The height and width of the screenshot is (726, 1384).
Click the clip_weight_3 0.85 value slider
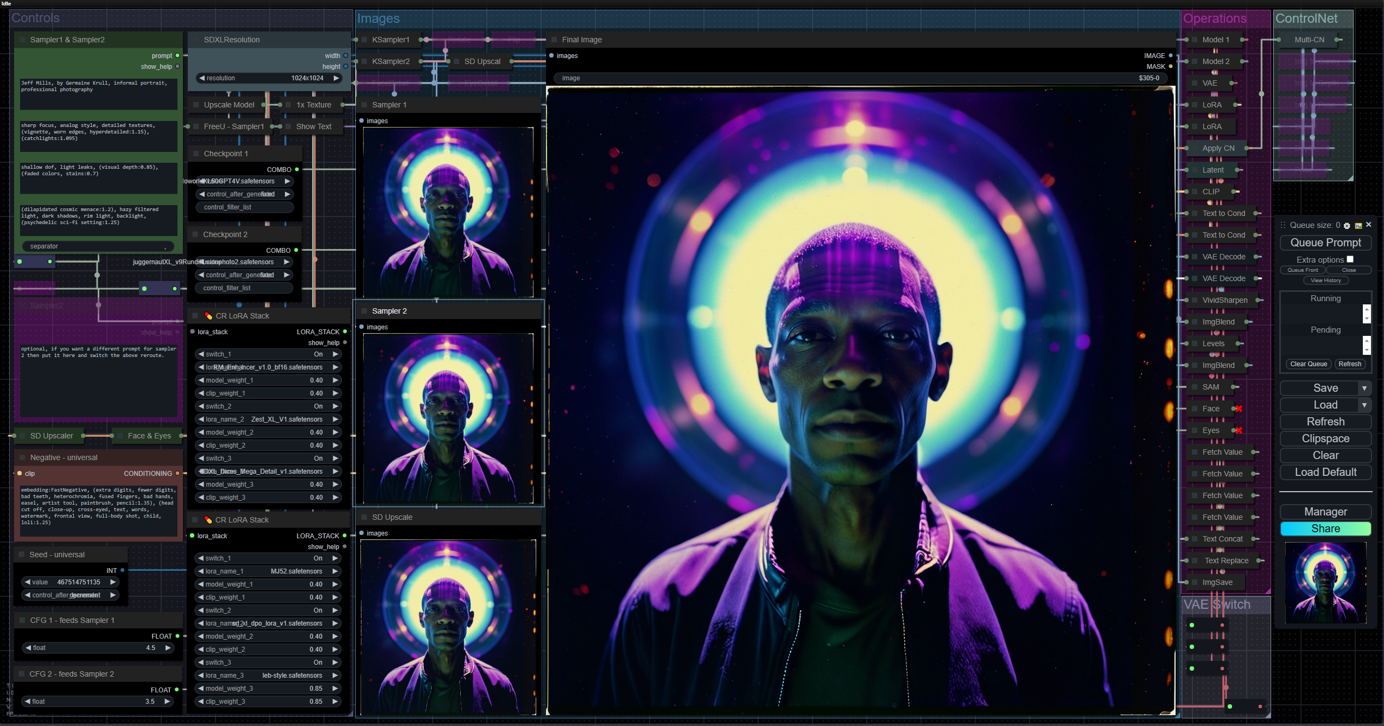(268, 702)
